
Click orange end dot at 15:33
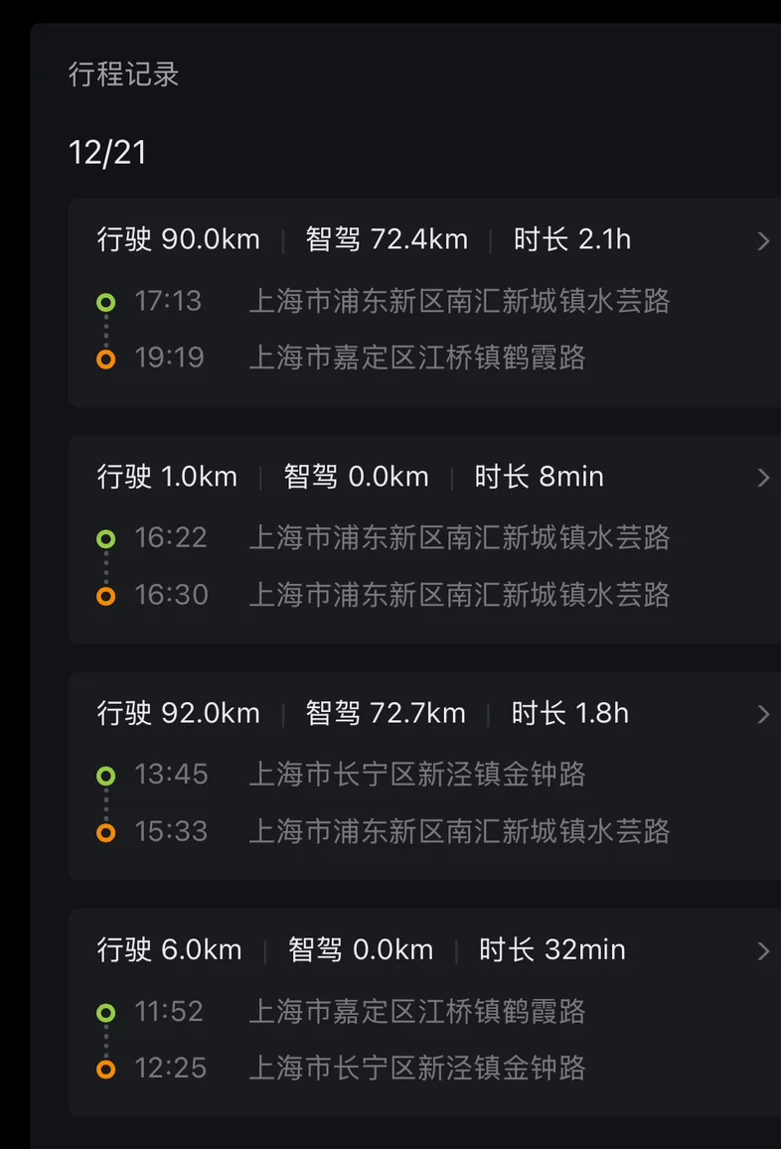pyautogui.click(x=106, y=832)
